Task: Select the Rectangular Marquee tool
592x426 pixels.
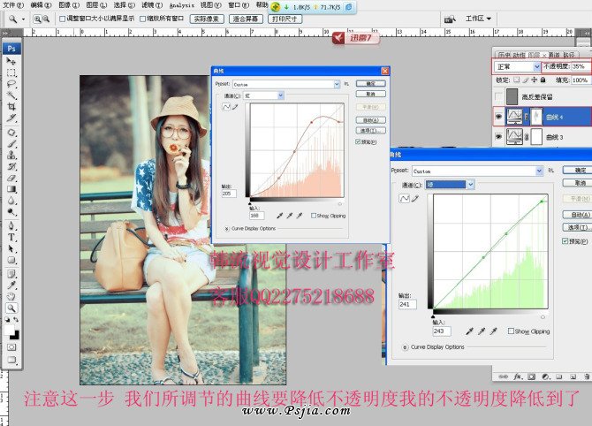Action: coord(11,72)
